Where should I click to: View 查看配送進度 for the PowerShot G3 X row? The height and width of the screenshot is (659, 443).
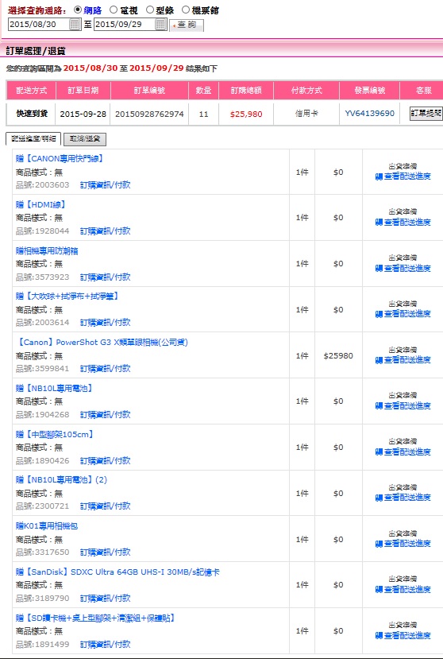pos(403,360)
